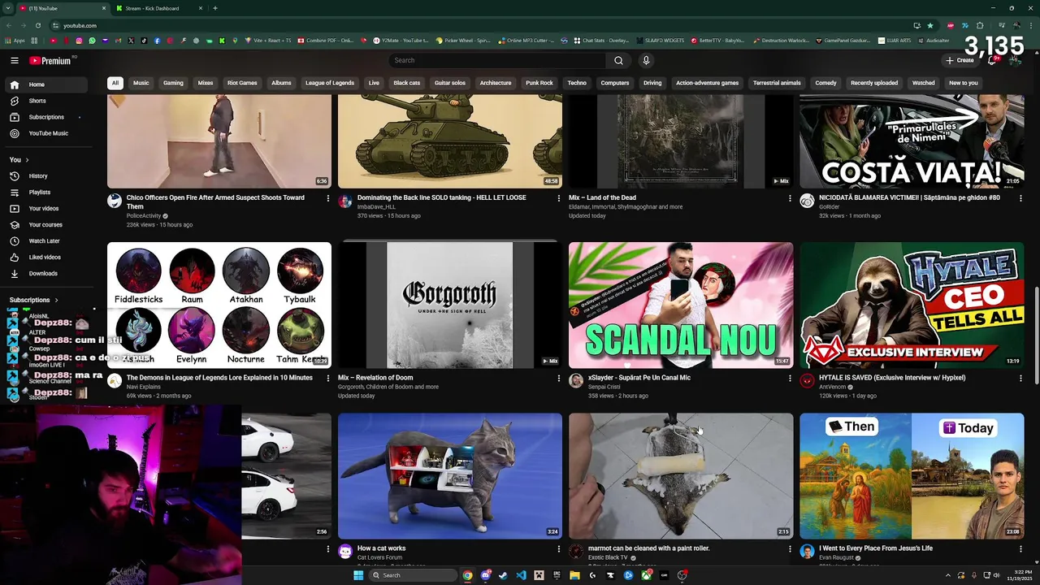Open Your videos in the sidebar
1040x585 pixels.
coord(45,209)
